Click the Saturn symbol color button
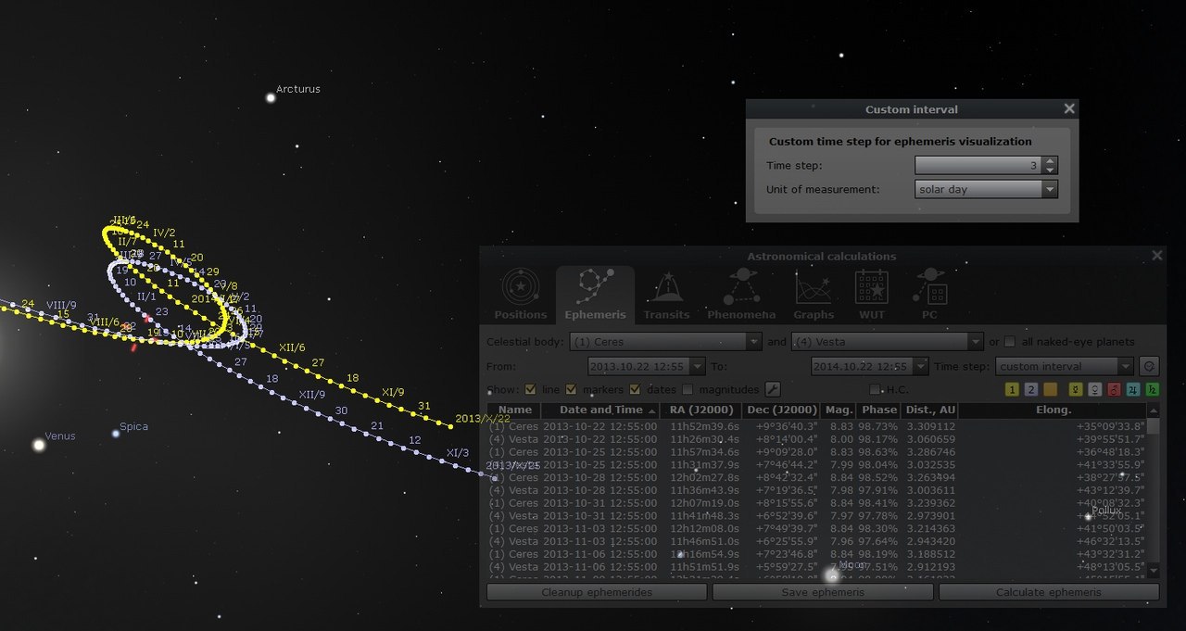This screenshot has width=1186, height=631. pos(1153,389)
